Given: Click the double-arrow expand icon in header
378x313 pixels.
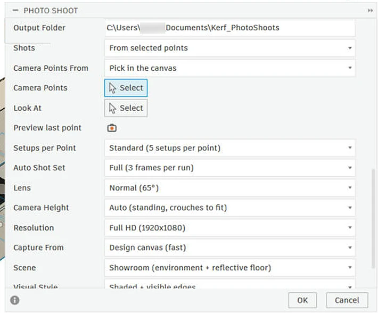Looking at the screenshot, I should pos(370,10).
